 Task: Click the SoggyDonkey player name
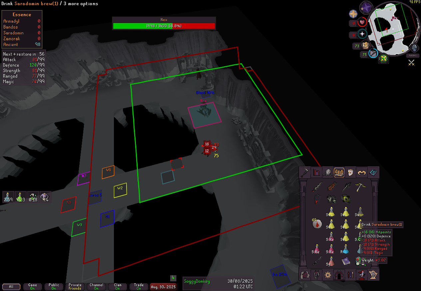pyautogui.click(x=197, y=281)
